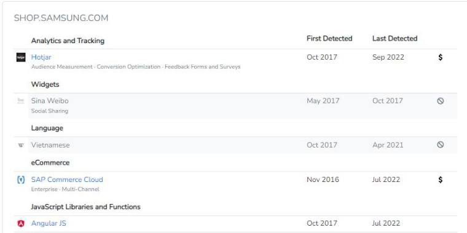Click the SAP Commerce Cloud logo icon
The image size is (467, 233).
click(x=21, y=180)
